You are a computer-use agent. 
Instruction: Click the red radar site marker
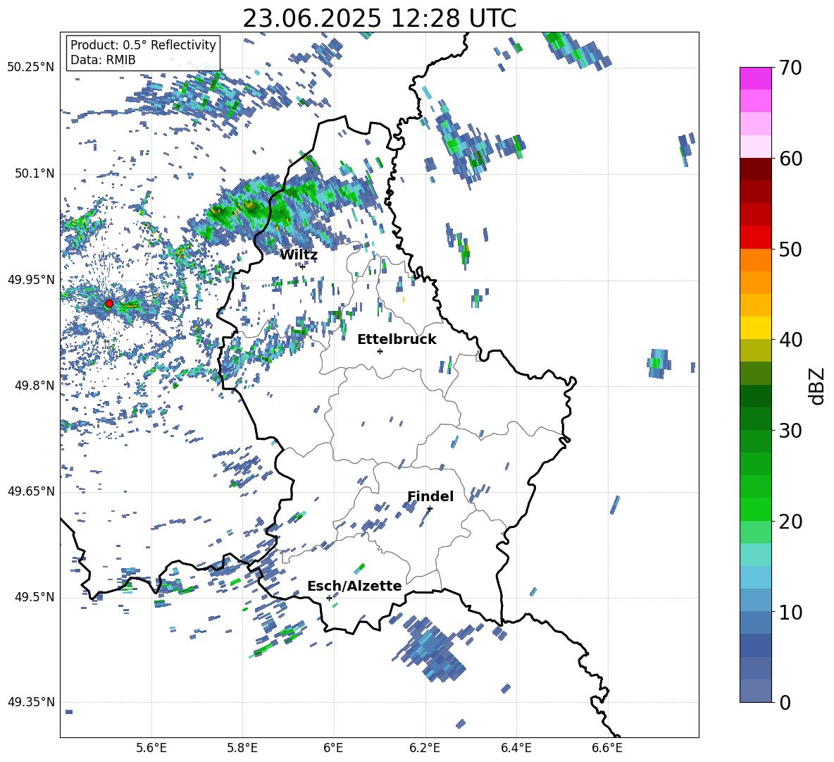(109, 304)
